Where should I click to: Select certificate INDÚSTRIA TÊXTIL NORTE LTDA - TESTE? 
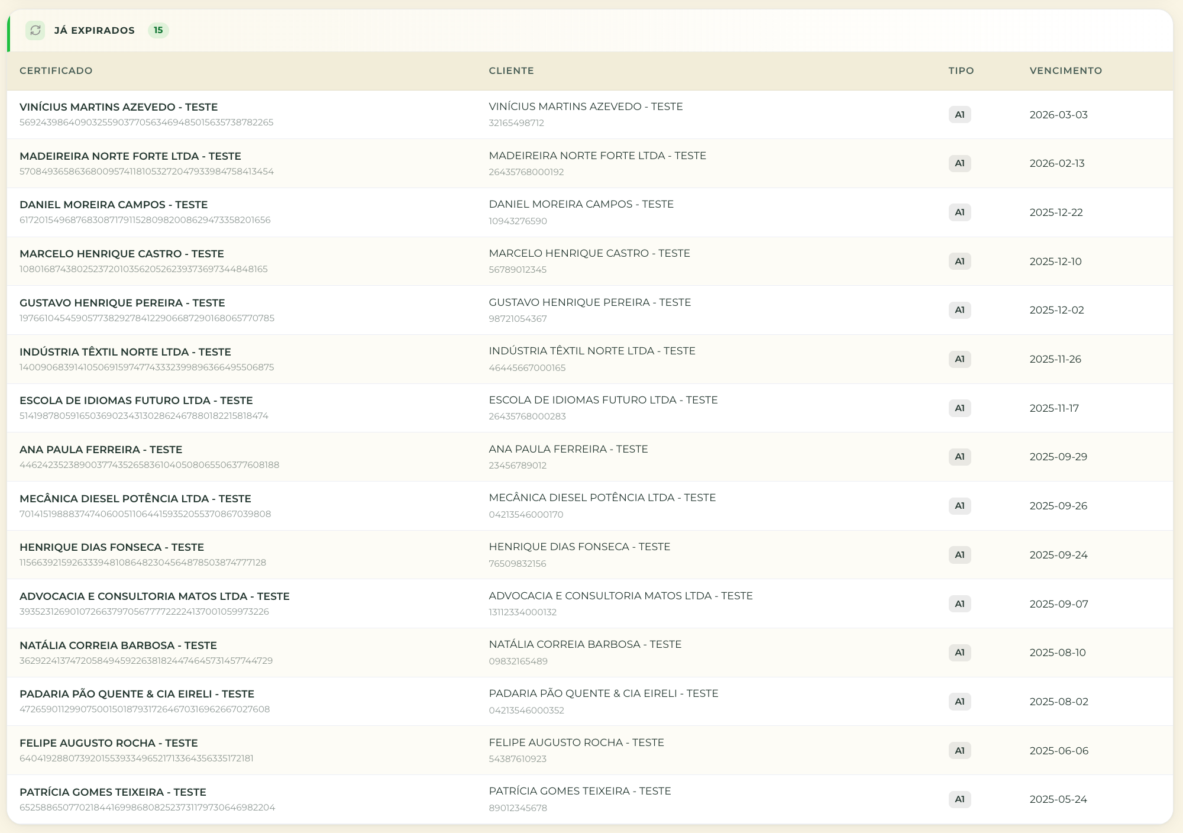[125, 352]
